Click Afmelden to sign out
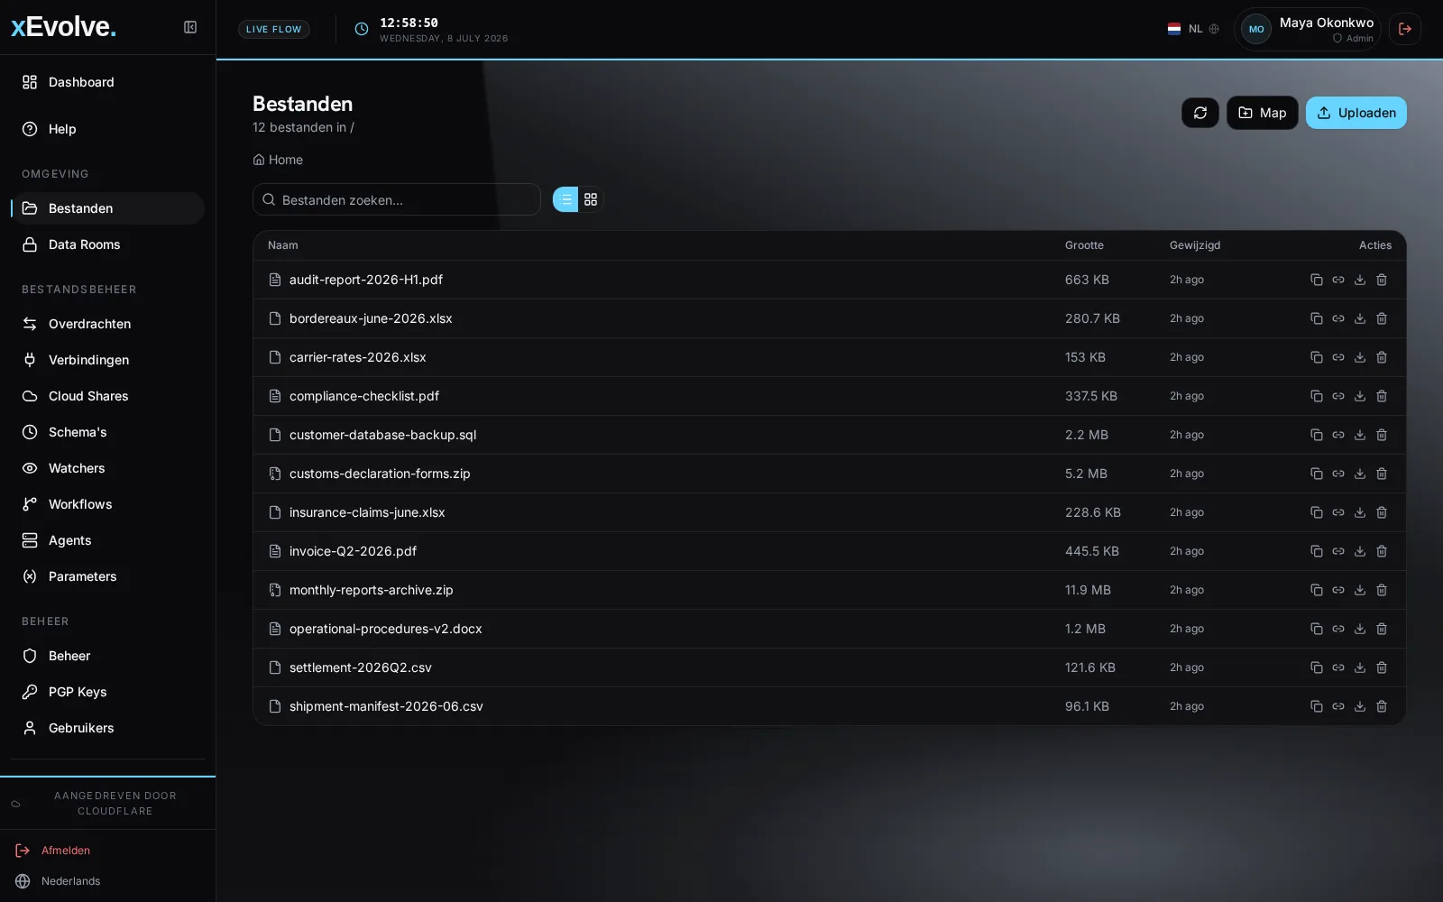Image resolution: width=1443 pixels, height=902 pixels. pos(54,851)
